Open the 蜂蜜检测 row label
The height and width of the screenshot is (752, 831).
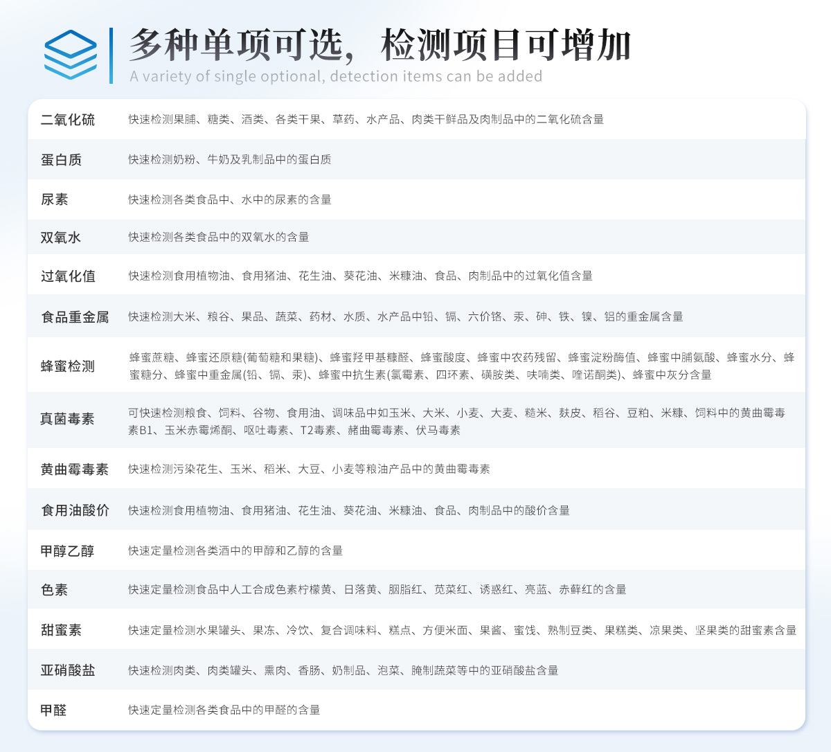(x=68, y=366)
